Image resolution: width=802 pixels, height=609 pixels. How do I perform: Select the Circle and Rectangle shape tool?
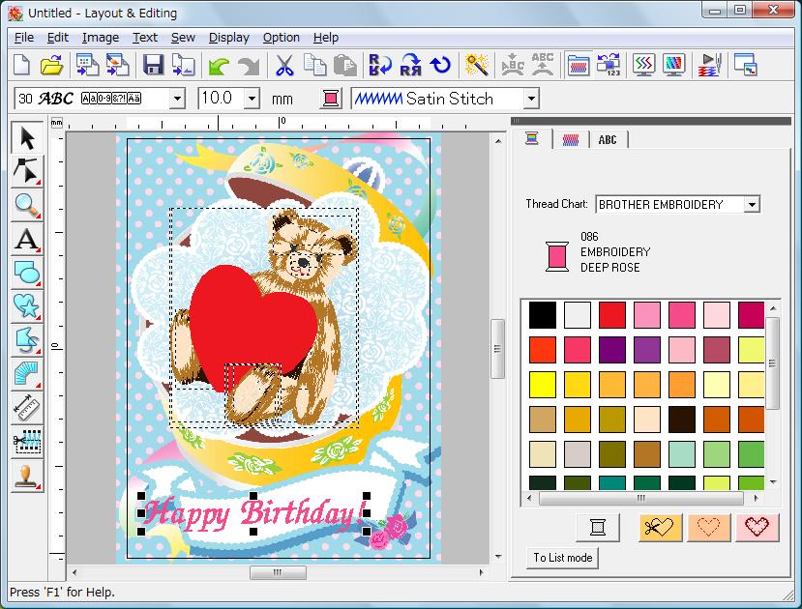(27, 273)
